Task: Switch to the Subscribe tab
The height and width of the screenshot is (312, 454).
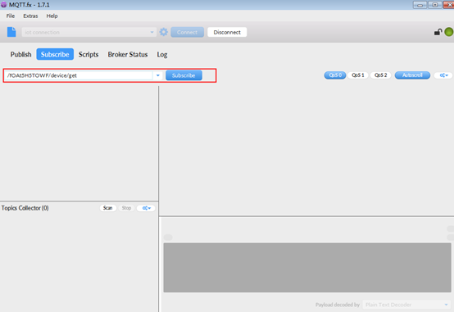Action: 55,54
